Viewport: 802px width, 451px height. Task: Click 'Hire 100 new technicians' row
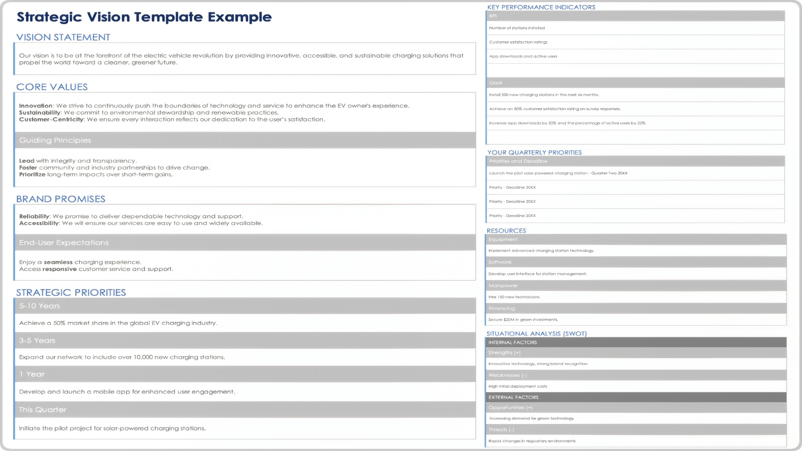point(636,297)
